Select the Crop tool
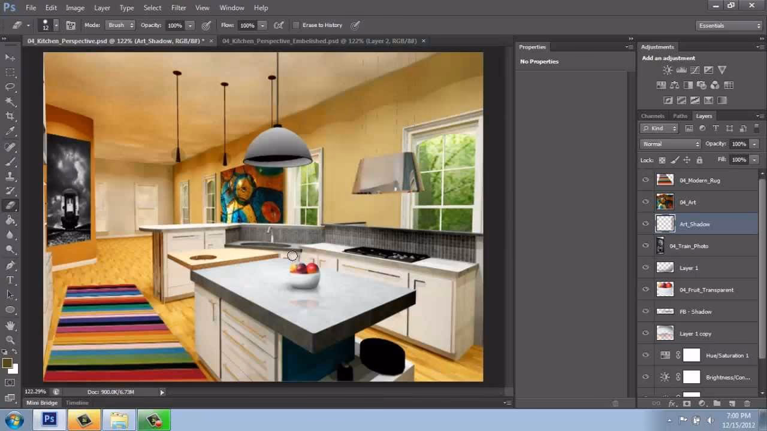767x431 pixels. pyautogui.click(x=10, y=114)
